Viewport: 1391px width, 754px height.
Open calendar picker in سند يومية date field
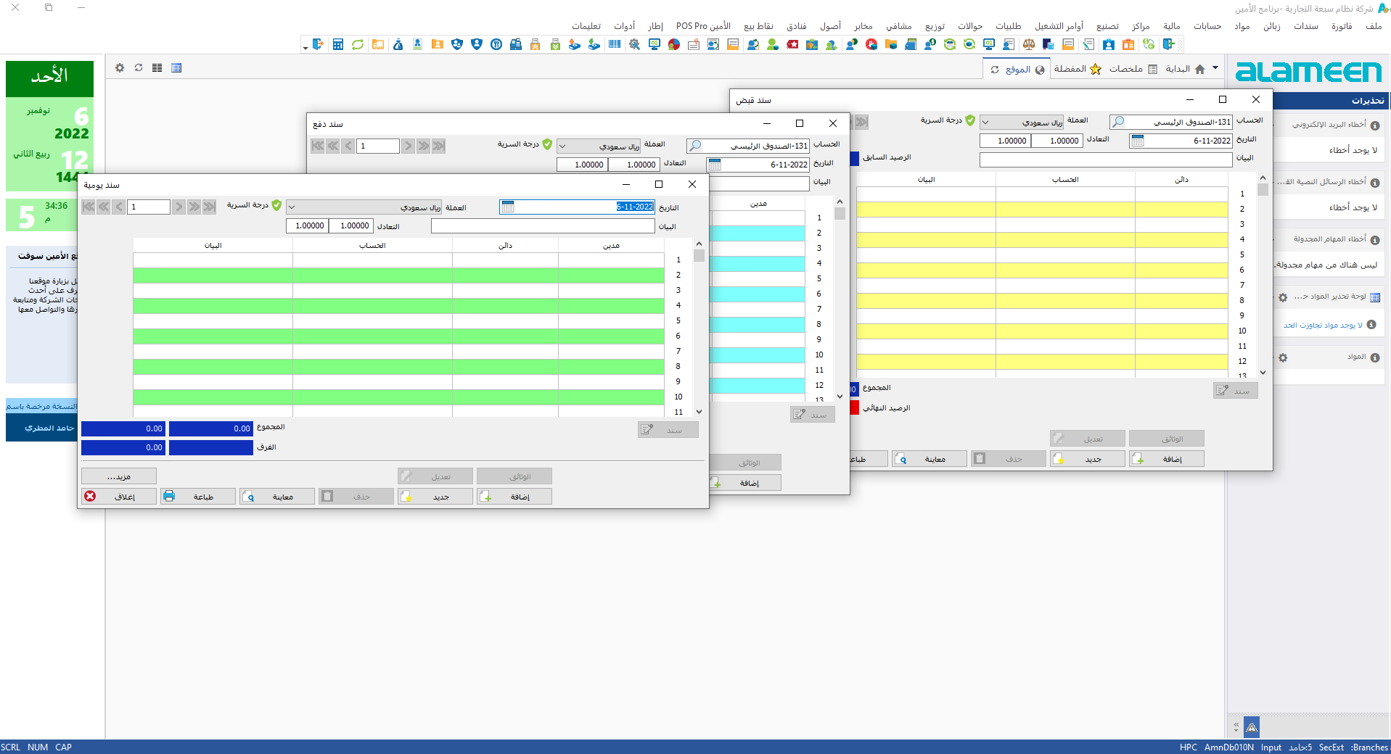(508, 207)
